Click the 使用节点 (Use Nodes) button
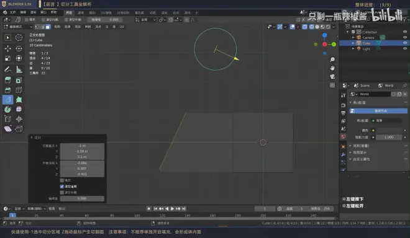 pos(378,111)
